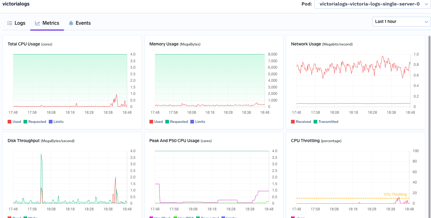The height and width of the screenshot is (218, 431).
Task: Switch to the Logs tab
Action: 20,23
